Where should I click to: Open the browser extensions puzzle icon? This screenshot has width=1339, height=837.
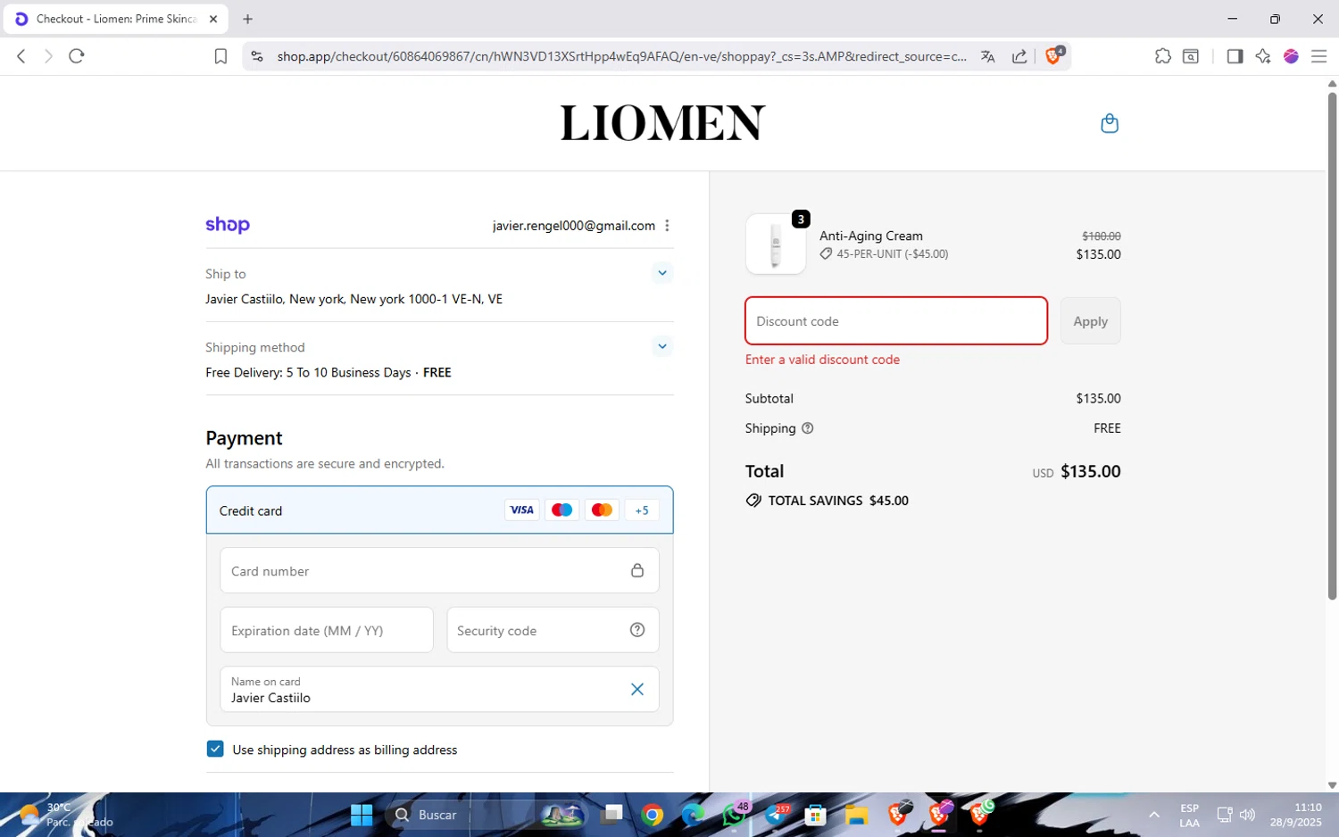1162,56
